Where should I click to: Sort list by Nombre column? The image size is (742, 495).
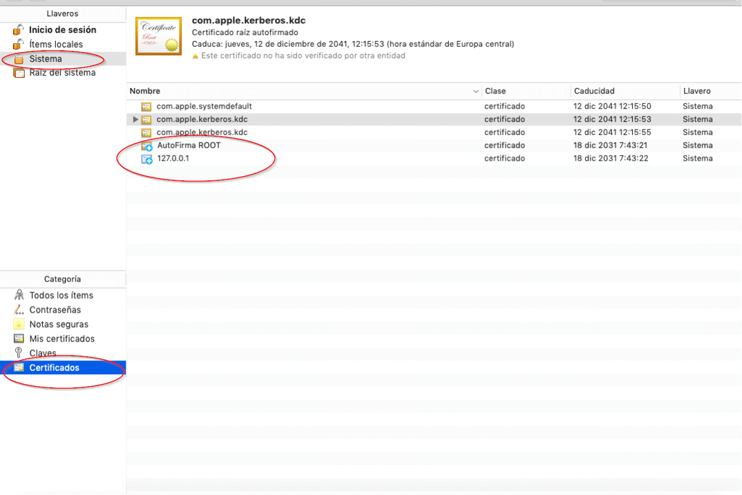click(x=145, y=91)
